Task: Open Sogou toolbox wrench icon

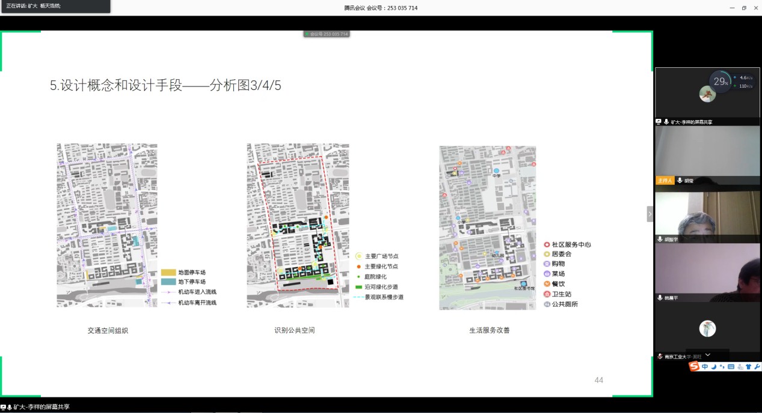Action: click(x=757, y=367)
